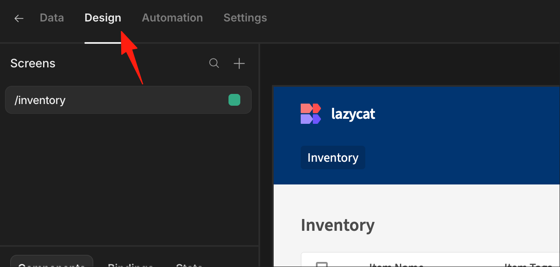This screenshot has width=560, height=267.
Task: Select the Inventory page heading
Action: (x=337, y=225)
